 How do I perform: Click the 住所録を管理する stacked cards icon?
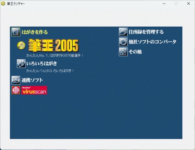tap(123, 32)
